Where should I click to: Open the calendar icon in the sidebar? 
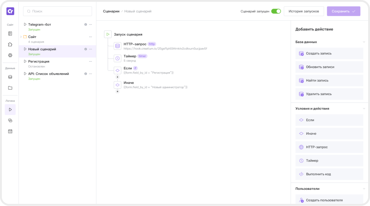click(10, 131)
